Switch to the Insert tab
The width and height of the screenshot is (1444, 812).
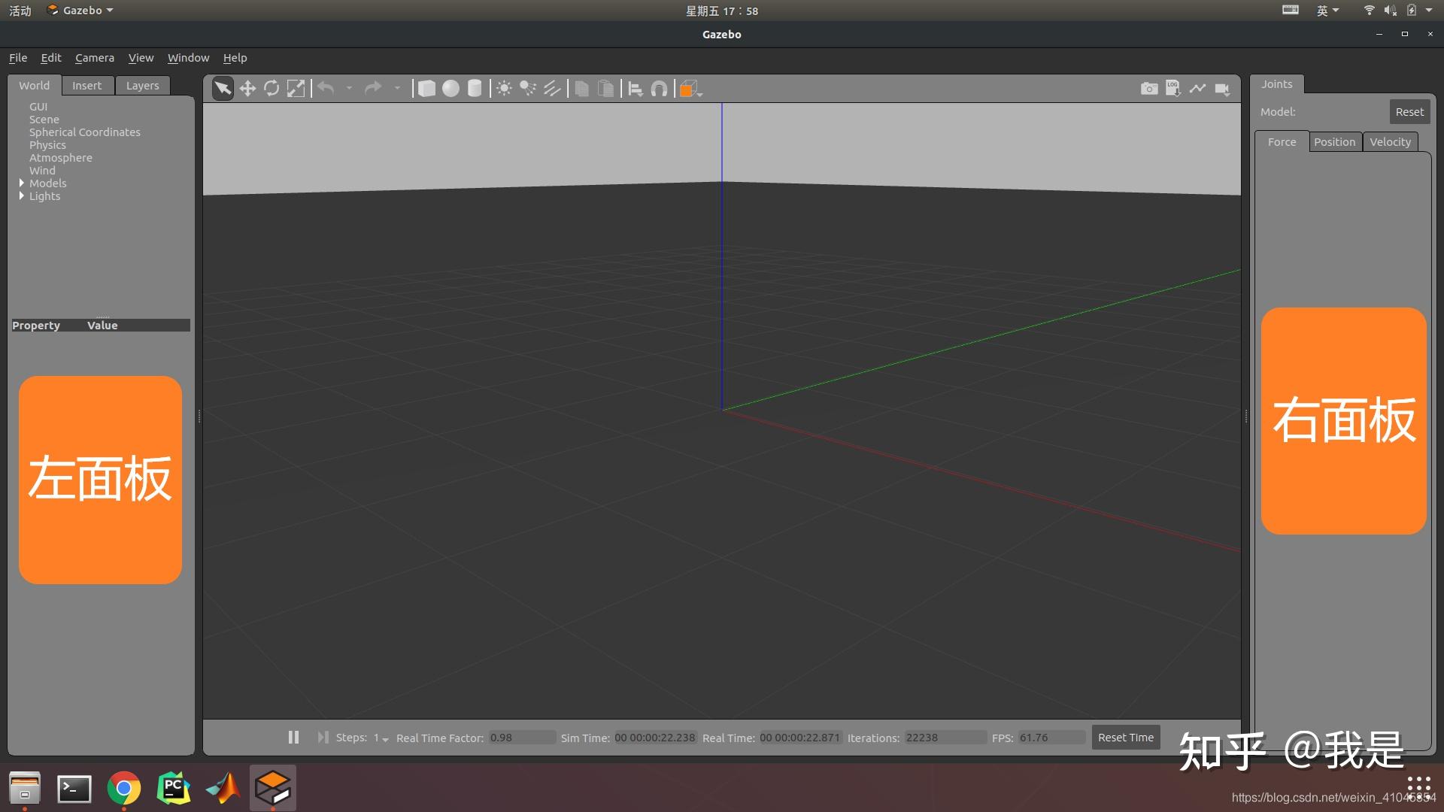pos(86,86)
